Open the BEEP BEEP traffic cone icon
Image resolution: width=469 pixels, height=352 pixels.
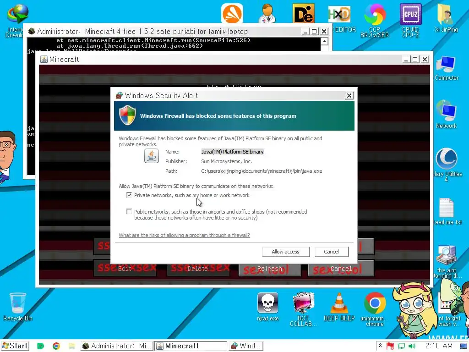point(339,307)
